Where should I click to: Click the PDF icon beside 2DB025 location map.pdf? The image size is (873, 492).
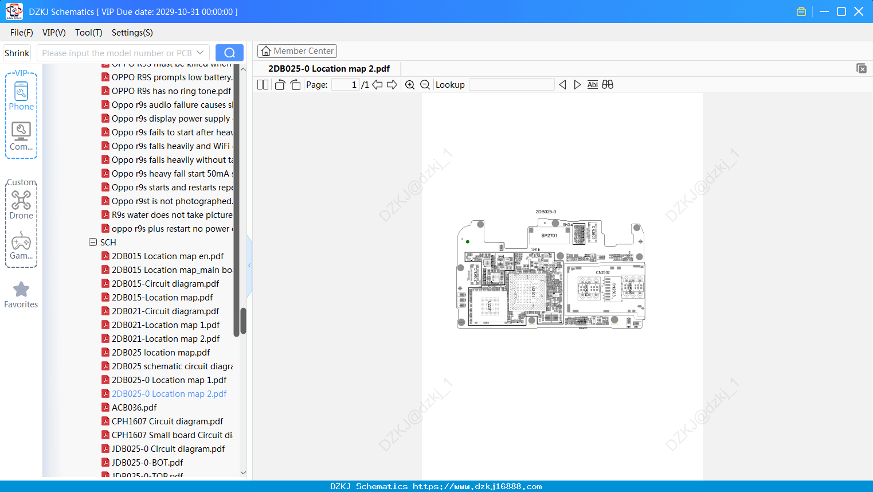pyautogui.click(x=105, y=352)
